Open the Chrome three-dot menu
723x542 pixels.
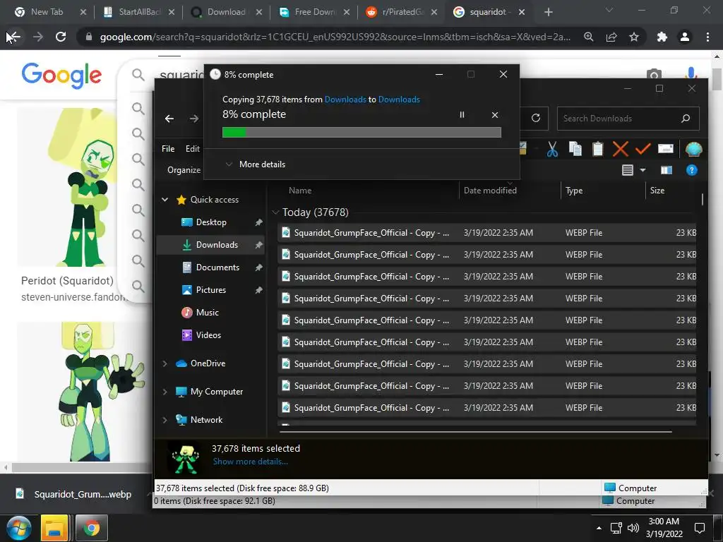click(707, 37)
